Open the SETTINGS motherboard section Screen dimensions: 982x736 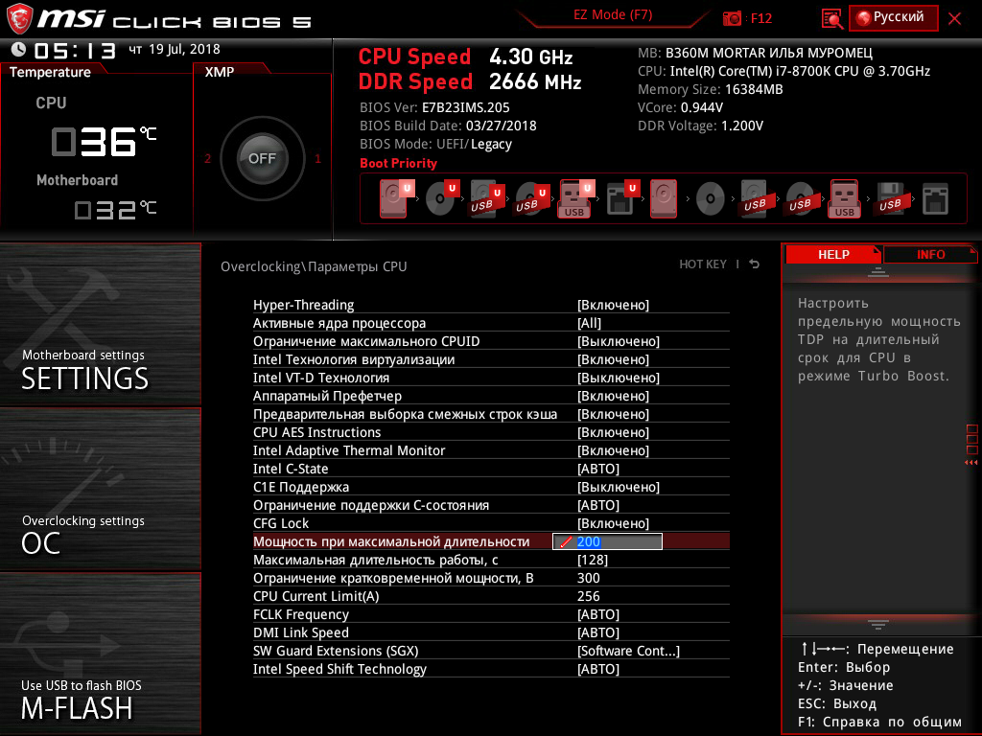click(100, 324)
